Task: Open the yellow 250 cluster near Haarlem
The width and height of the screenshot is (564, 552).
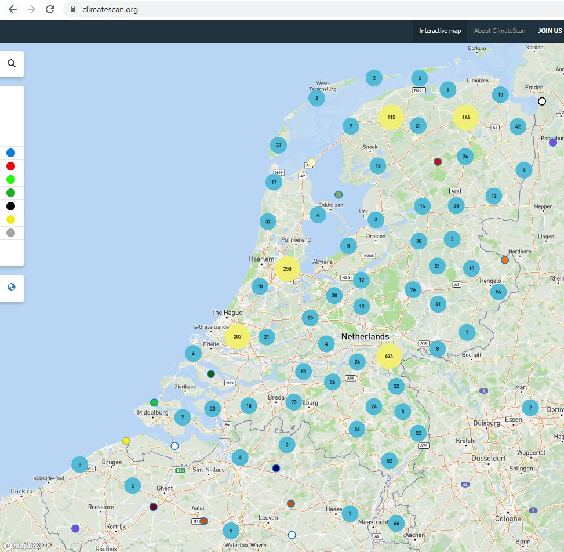Action: [x=287, y=269]
